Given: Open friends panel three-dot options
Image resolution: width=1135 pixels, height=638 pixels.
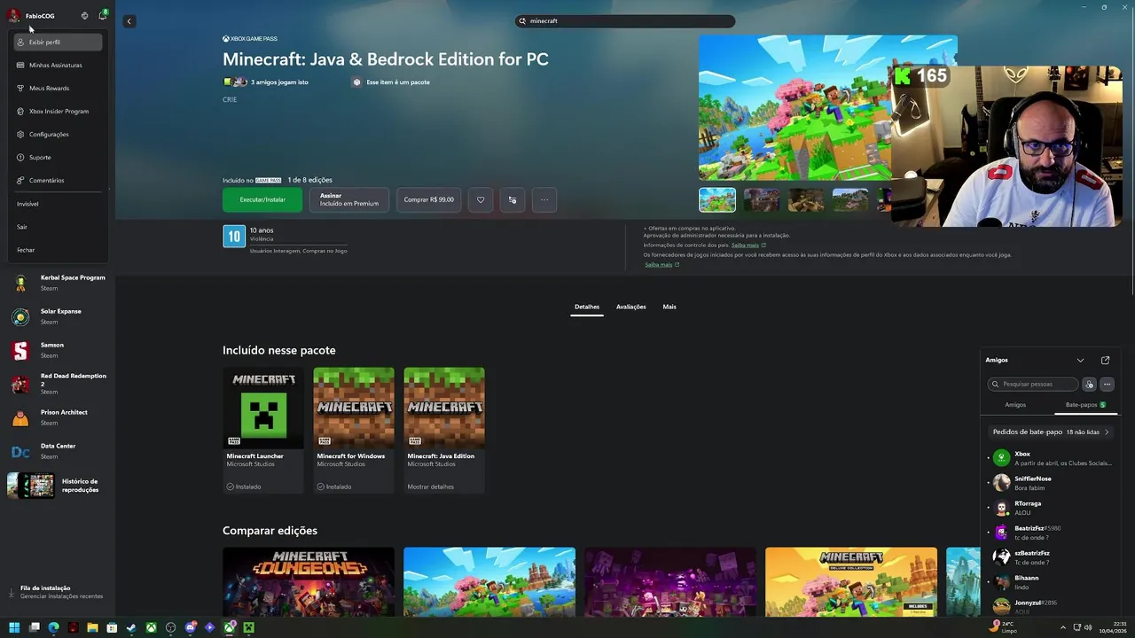Looking at the screenshot, I should 1107,385.
